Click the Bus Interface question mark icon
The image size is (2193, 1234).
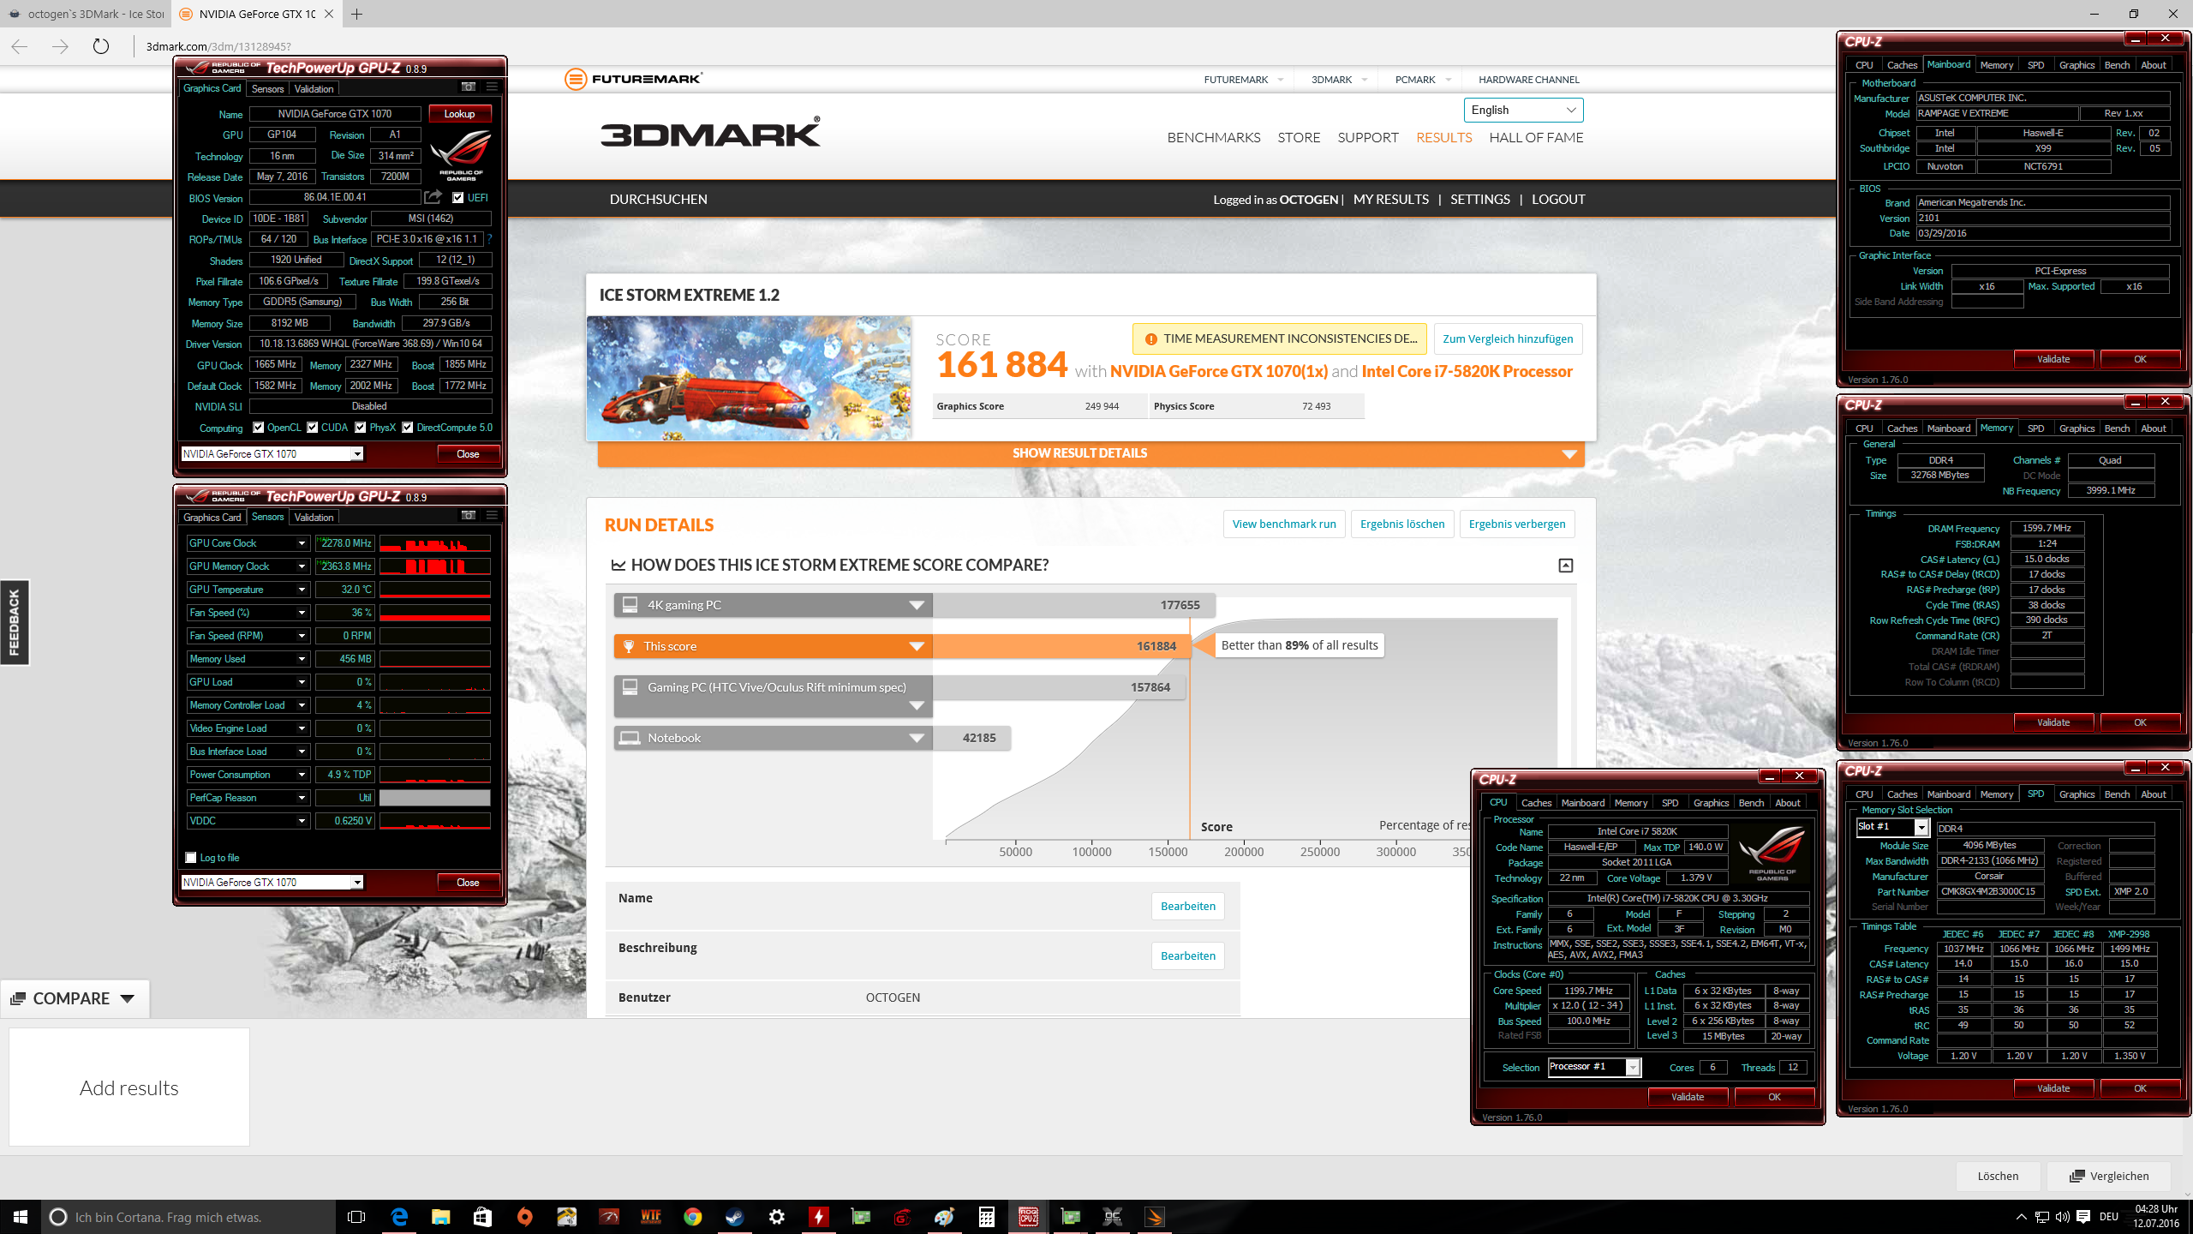coord(489,239)
